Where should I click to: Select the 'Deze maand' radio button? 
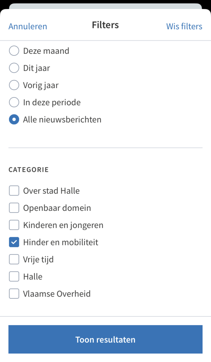point(14,51)
